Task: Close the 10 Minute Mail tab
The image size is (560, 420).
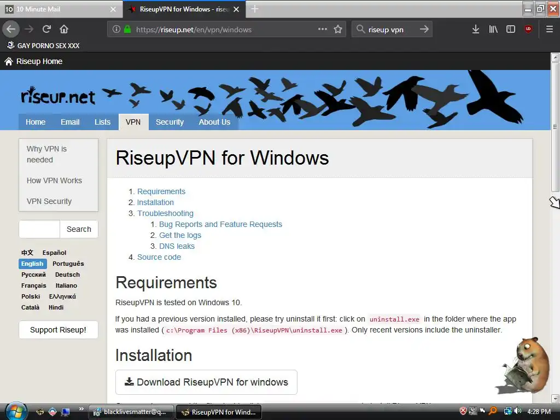Action: pos(113,9)
